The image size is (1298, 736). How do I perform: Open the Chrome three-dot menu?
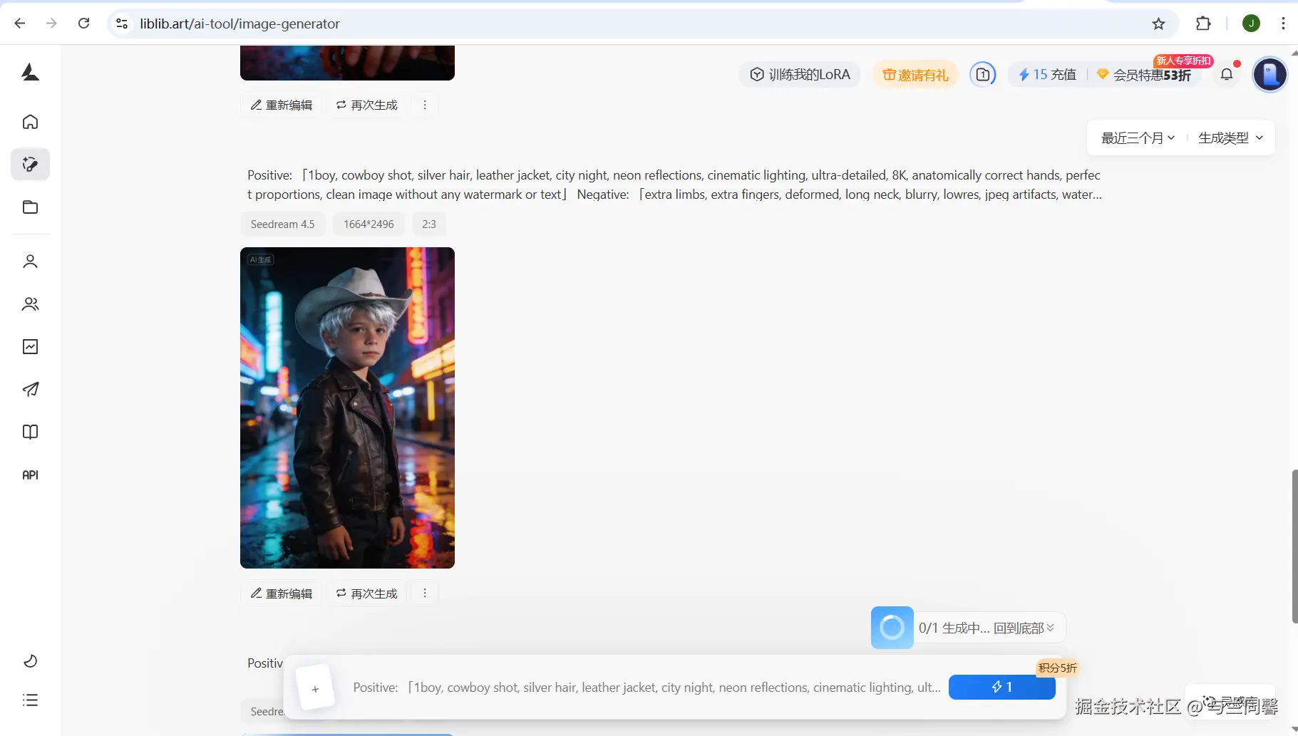(1283, 24)
